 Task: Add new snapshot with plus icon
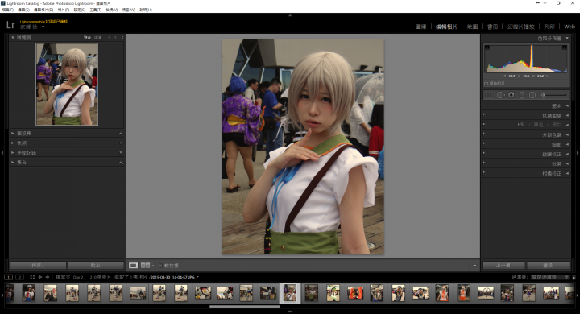[x=121, y=143]
